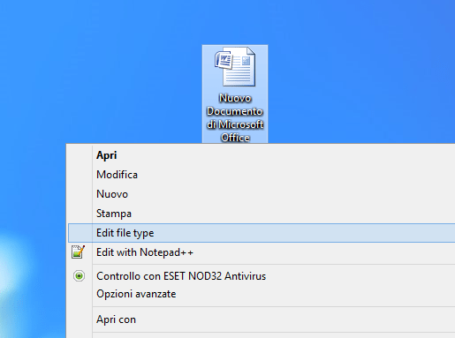Screen dimensions: 455x338
Task: Select Stampa to print the document
Action: coord(262,214)
